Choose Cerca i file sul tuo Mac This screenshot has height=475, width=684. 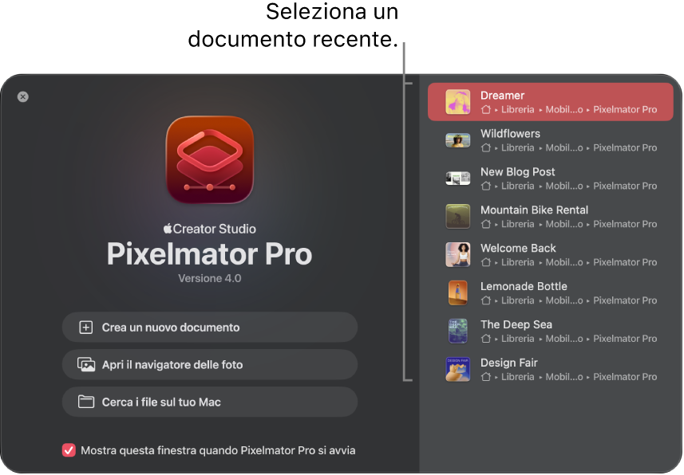[210, 402]
